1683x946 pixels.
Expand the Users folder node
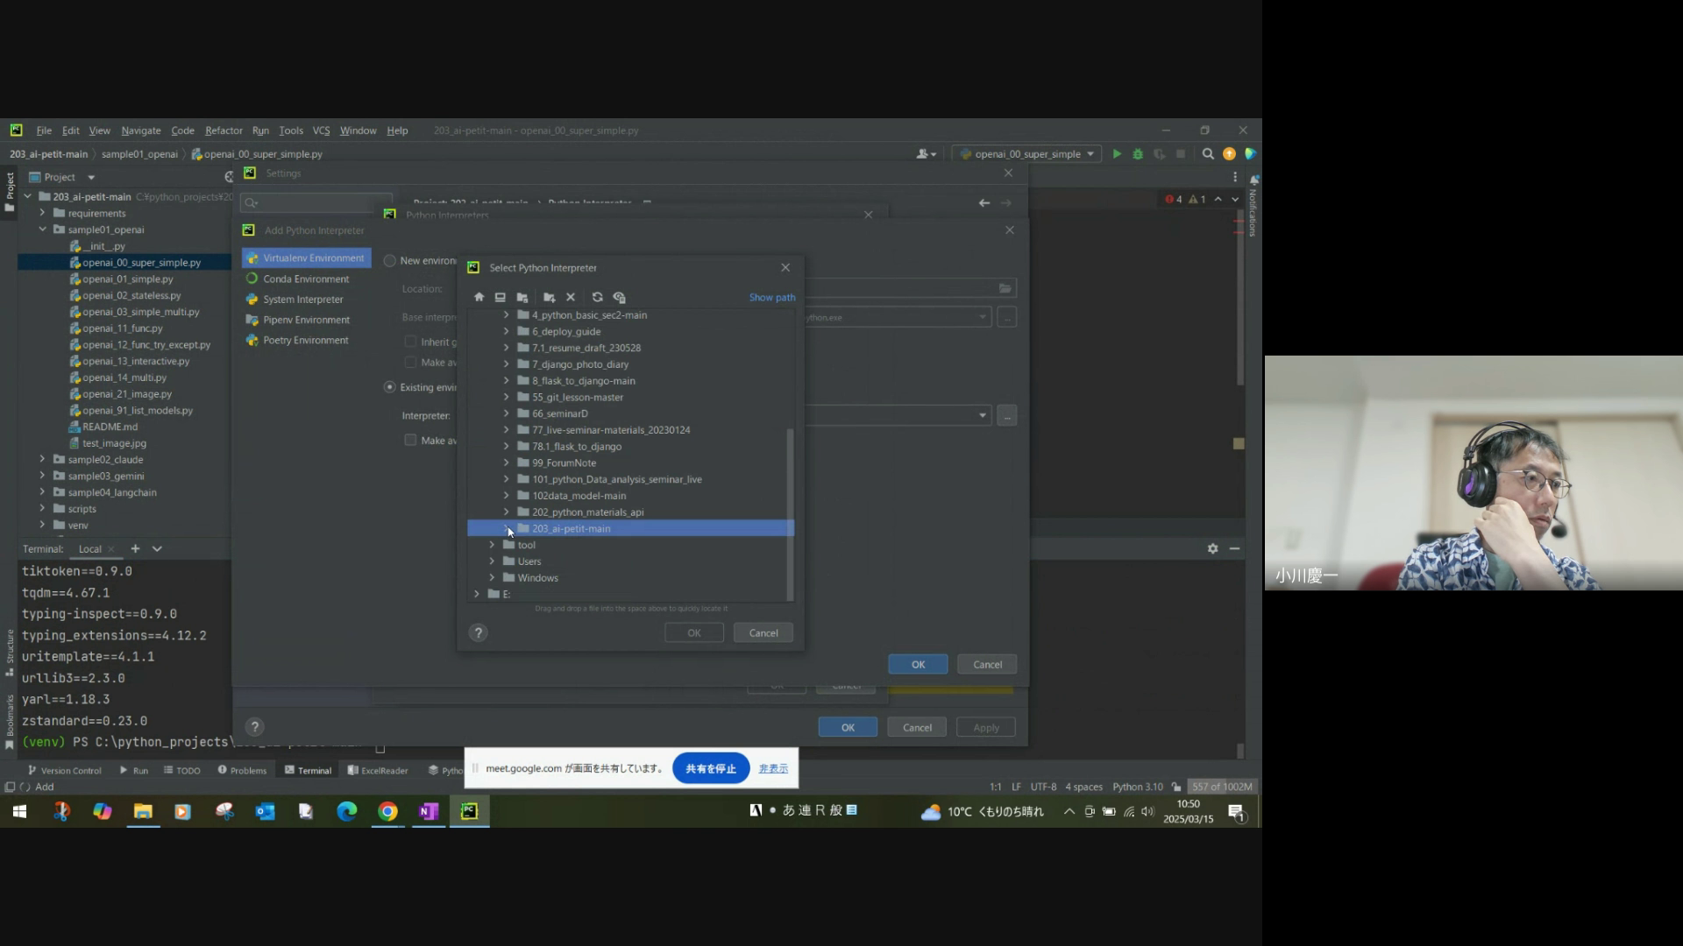pyautogui.click(x=492, y=561)
